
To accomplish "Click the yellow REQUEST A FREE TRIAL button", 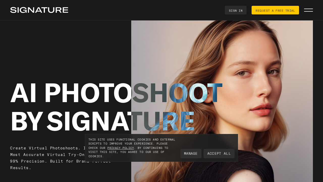I will click(x=275, y=10).
